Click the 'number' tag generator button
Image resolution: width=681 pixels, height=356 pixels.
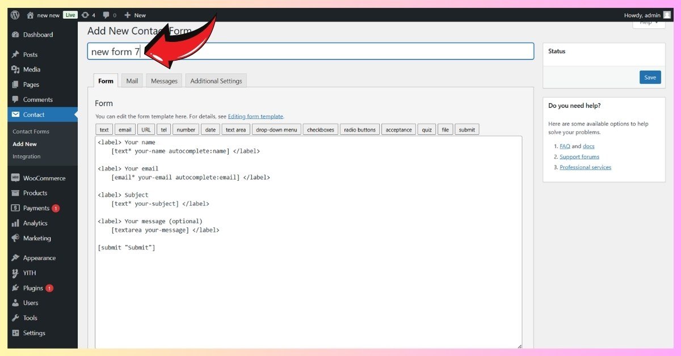click(186, 130)
